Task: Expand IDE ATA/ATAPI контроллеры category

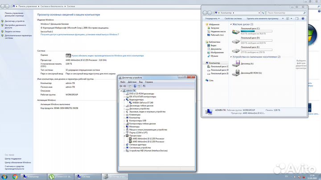Action: pyautogui.click(x=124, y=97)
